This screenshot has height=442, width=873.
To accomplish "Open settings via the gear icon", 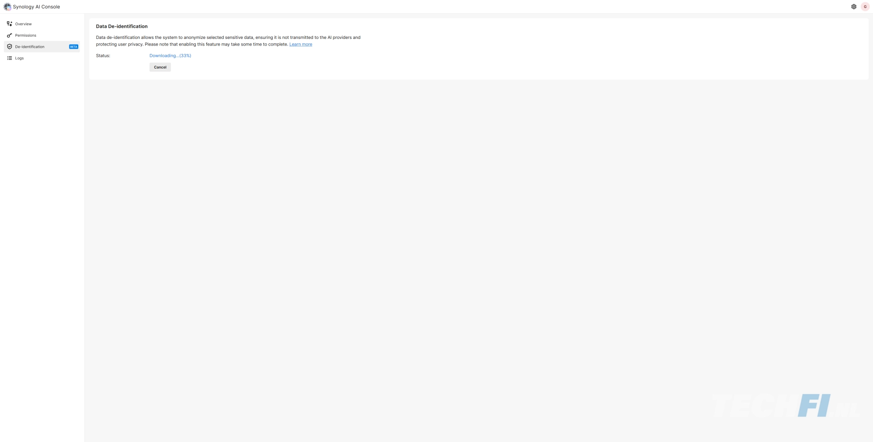I will [854, 7].
